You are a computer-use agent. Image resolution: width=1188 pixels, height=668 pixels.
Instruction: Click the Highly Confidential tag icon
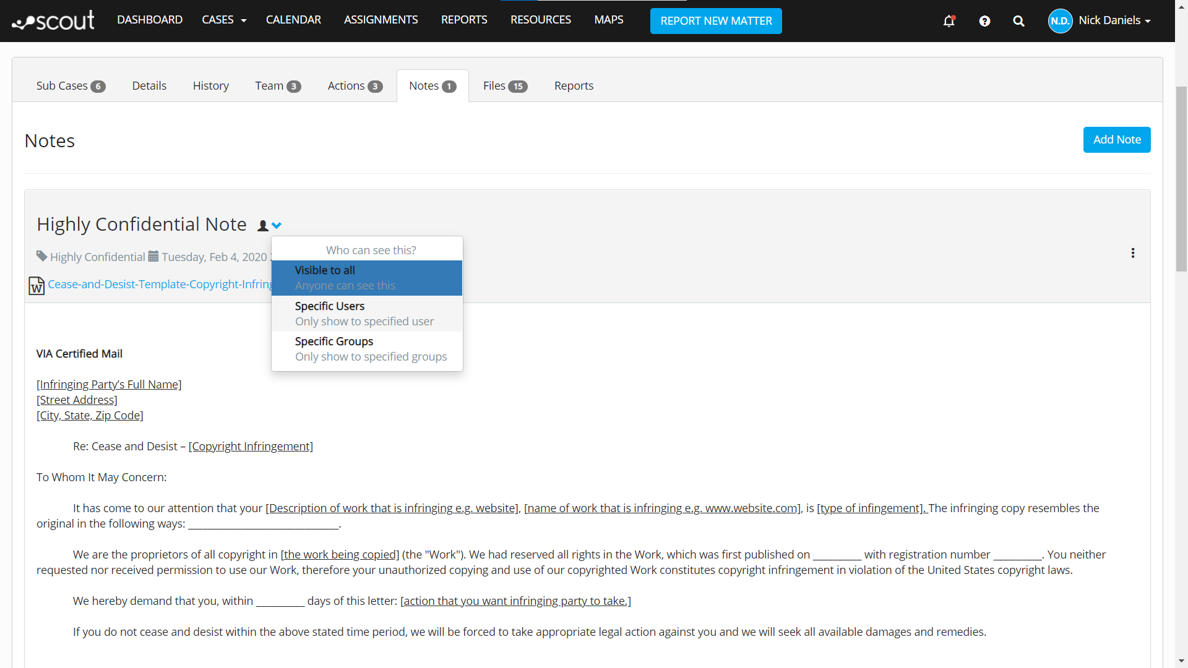coord(41,256)
